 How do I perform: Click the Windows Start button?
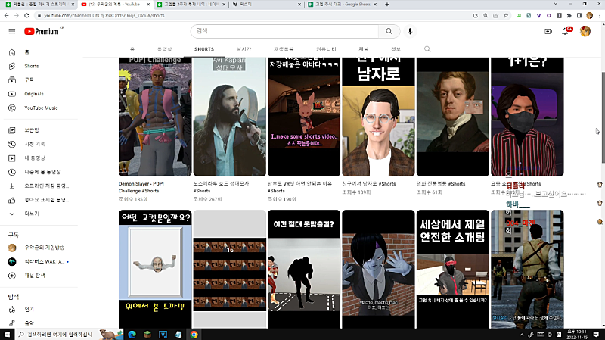tap(7, 334)
